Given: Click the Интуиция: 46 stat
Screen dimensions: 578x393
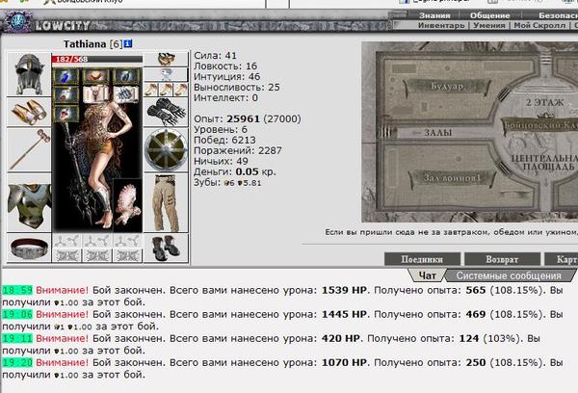Looking at the screenshot, I should [x=227, y=77].
